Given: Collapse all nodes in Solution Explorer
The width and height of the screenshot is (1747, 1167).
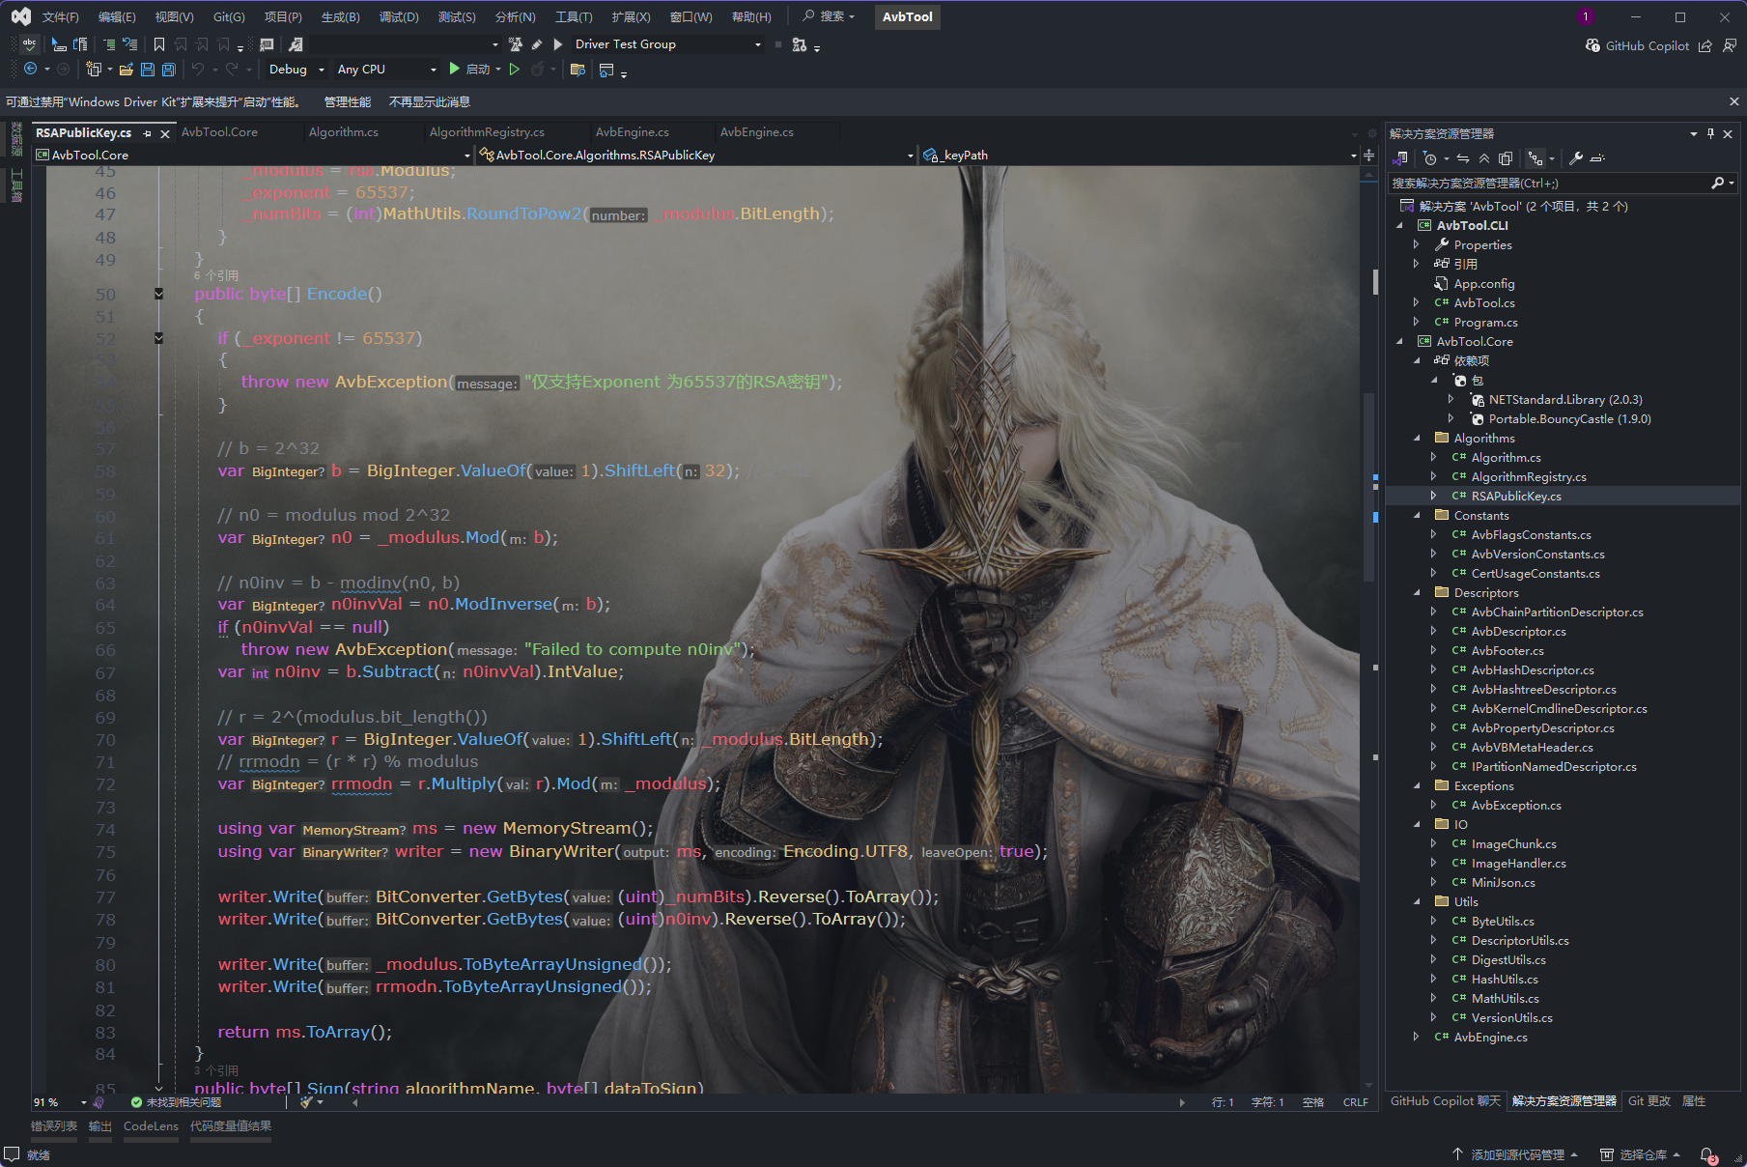Looking at the screenshot, I should coord(1484,158).
